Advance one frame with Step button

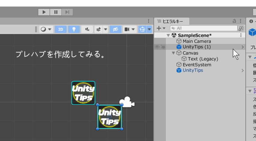(67, 12)
